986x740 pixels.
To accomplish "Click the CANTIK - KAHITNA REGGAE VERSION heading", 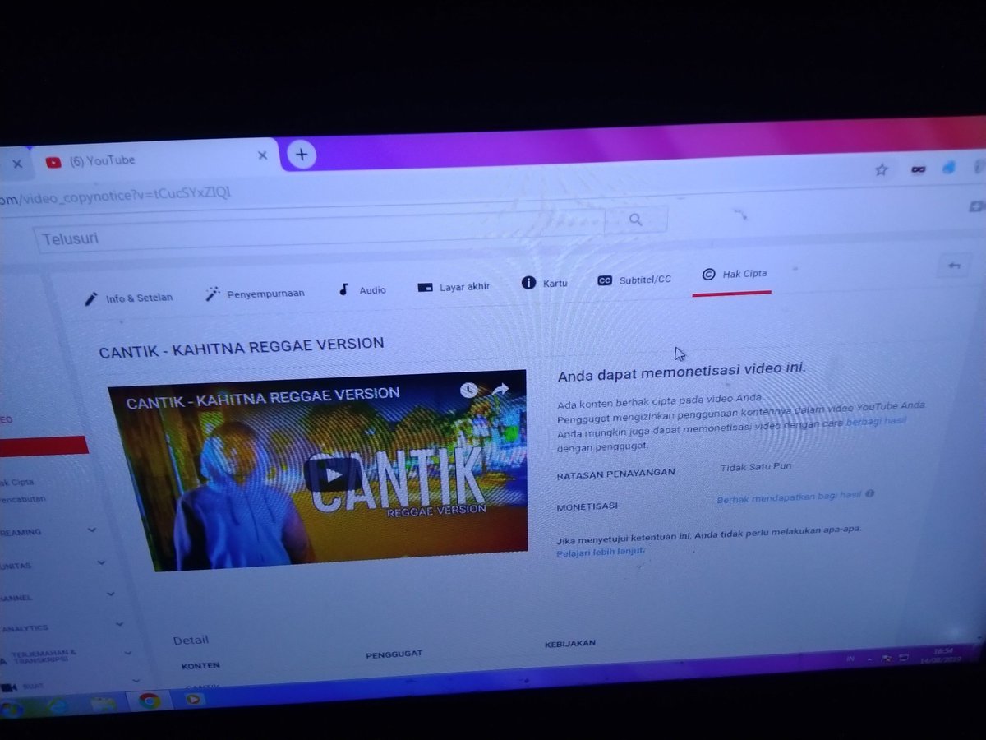I will point(241,348).
